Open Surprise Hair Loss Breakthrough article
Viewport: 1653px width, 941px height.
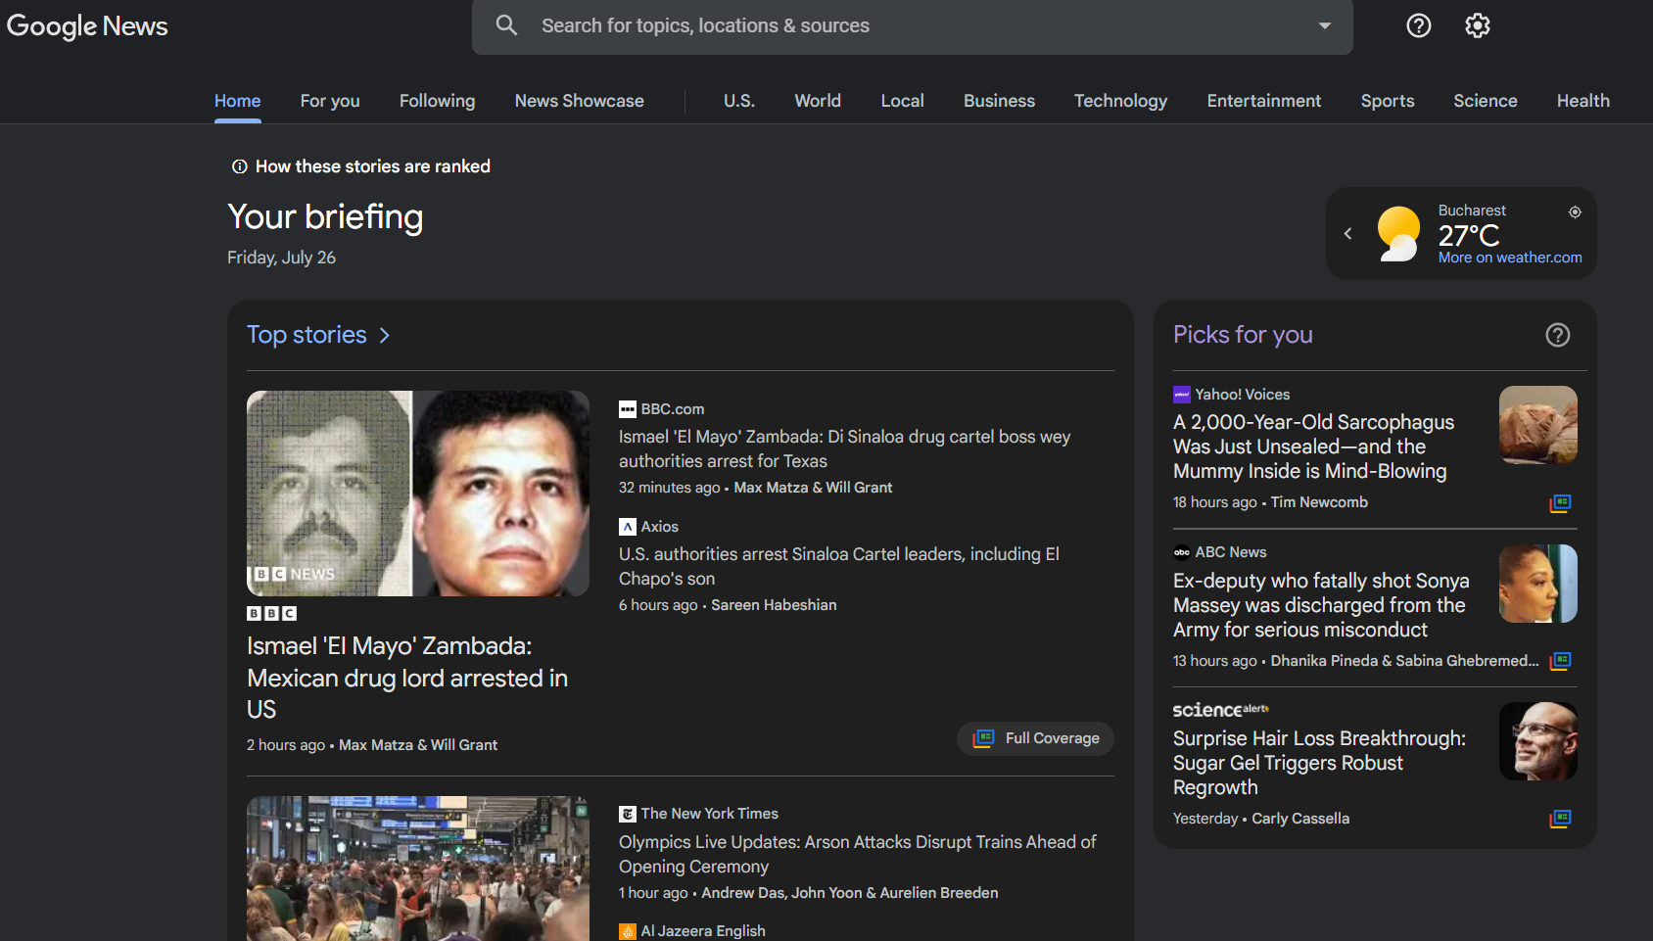(1320, 763)
